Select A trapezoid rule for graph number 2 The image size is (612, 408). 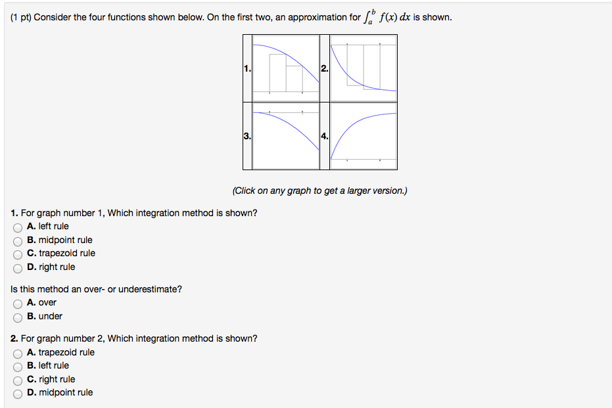[17, 352]
